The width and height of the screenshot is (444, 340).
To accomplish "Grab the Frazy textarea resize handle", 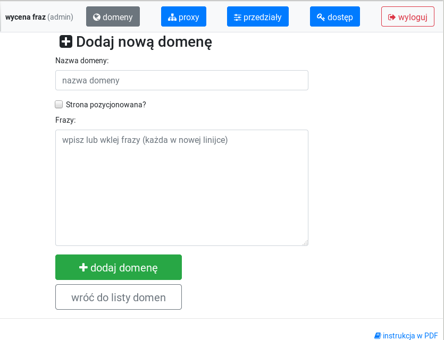I will pyautogui.click(x=305, y=243).
